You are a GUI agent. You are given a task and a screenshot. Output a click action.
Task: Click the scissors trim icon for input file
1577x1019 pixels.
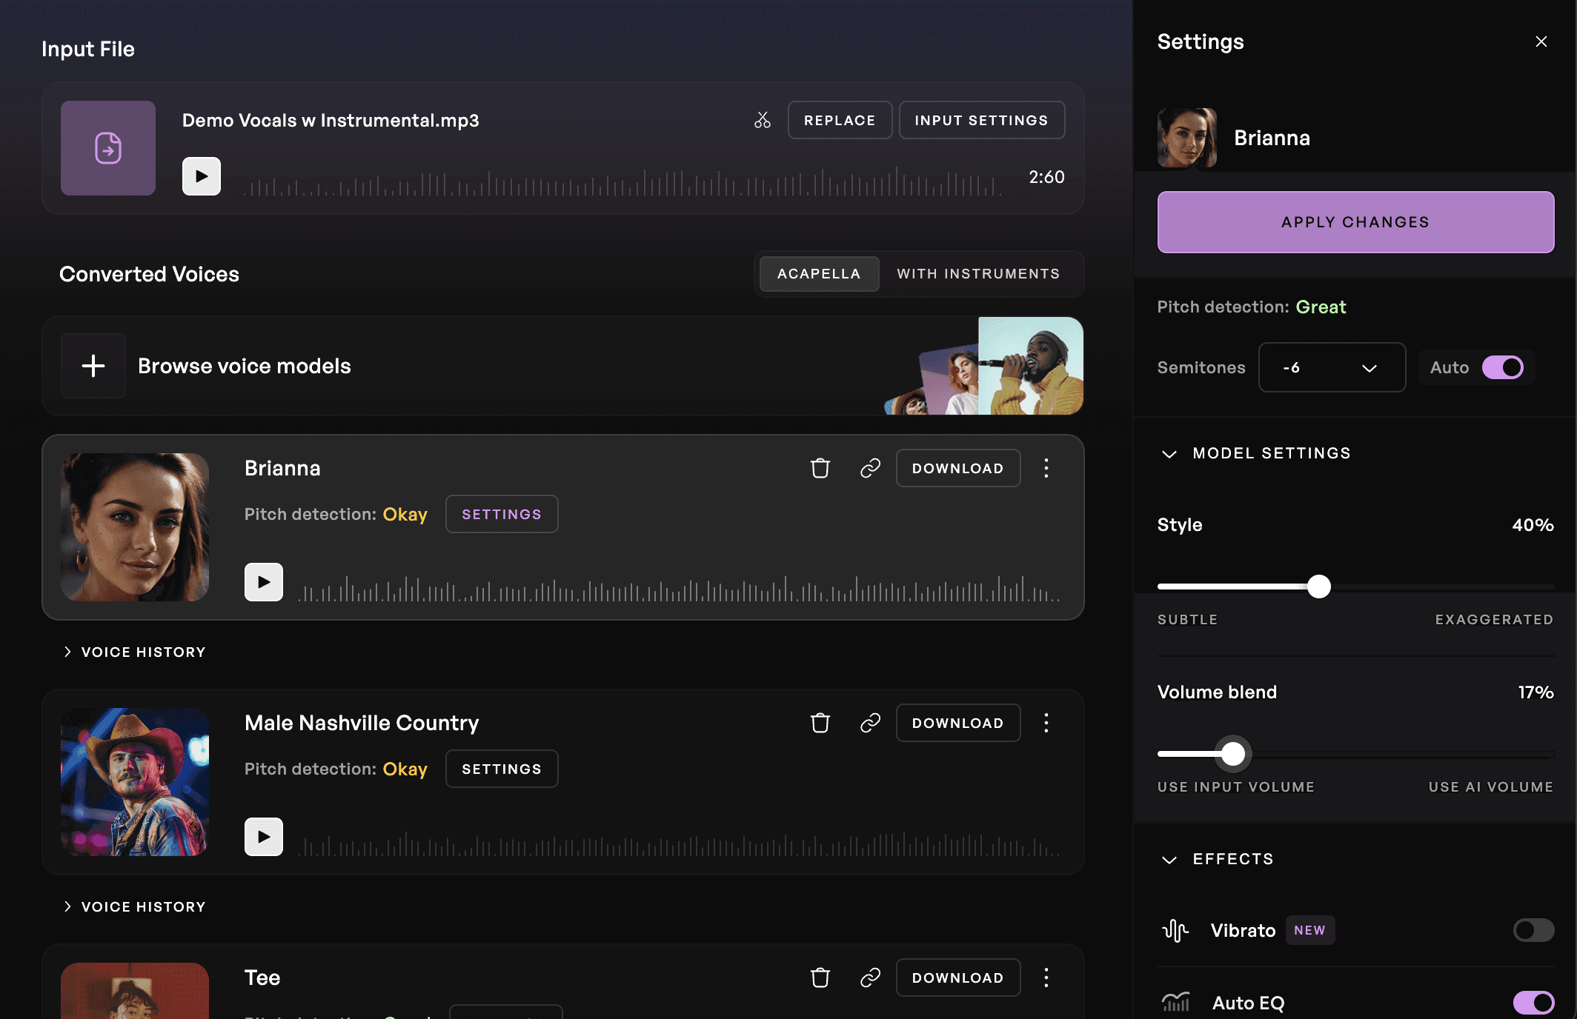(x=763, y=120)
